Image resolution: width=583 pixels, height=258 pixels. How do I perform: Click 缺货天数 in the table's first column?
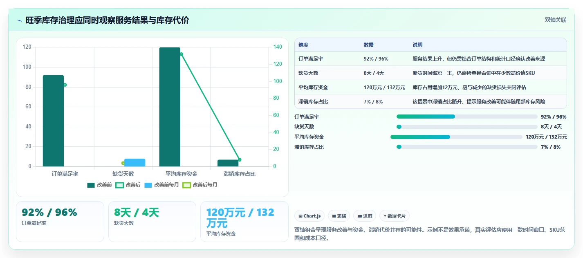tap(308, 73)
